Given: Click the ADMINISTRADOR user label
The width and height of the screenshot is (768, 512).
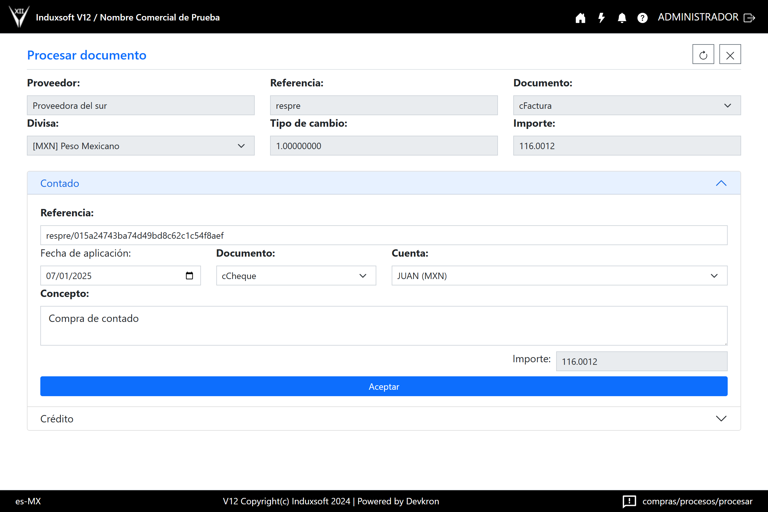Looking at the screenshot, I should [698, 17].
